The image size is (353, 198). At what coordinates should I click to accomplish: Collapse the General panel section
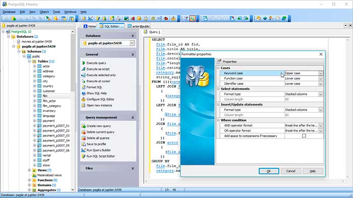coord(133,54)
